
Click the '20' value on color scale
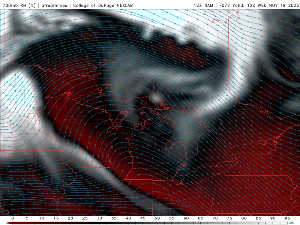pyautogui.click(x=70, y=218)
